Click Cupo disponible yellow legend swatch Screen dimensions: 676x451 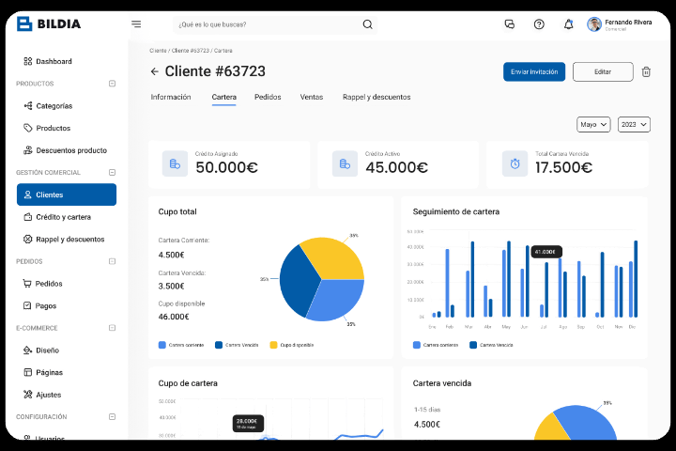coord(273,345)
